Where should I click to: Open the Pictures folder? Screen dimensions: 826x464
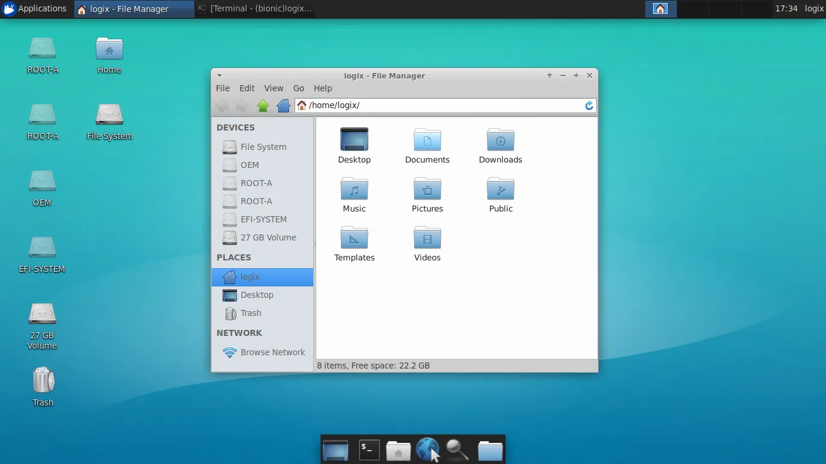coord(427,189)
